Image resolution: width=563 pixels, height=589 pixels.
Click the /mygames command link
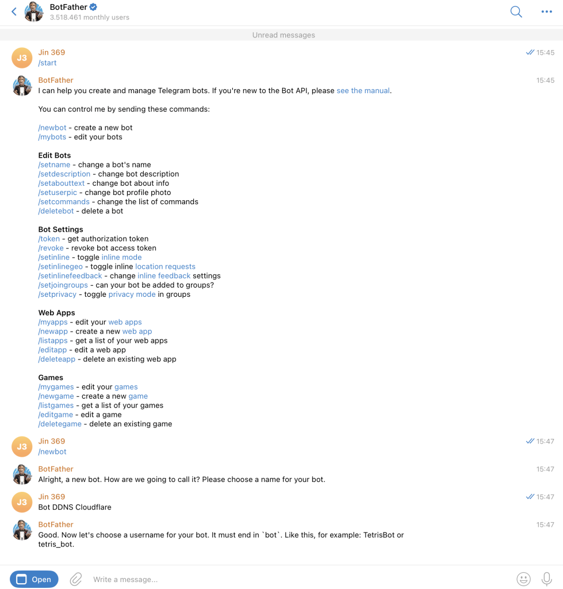pos(56,387)
